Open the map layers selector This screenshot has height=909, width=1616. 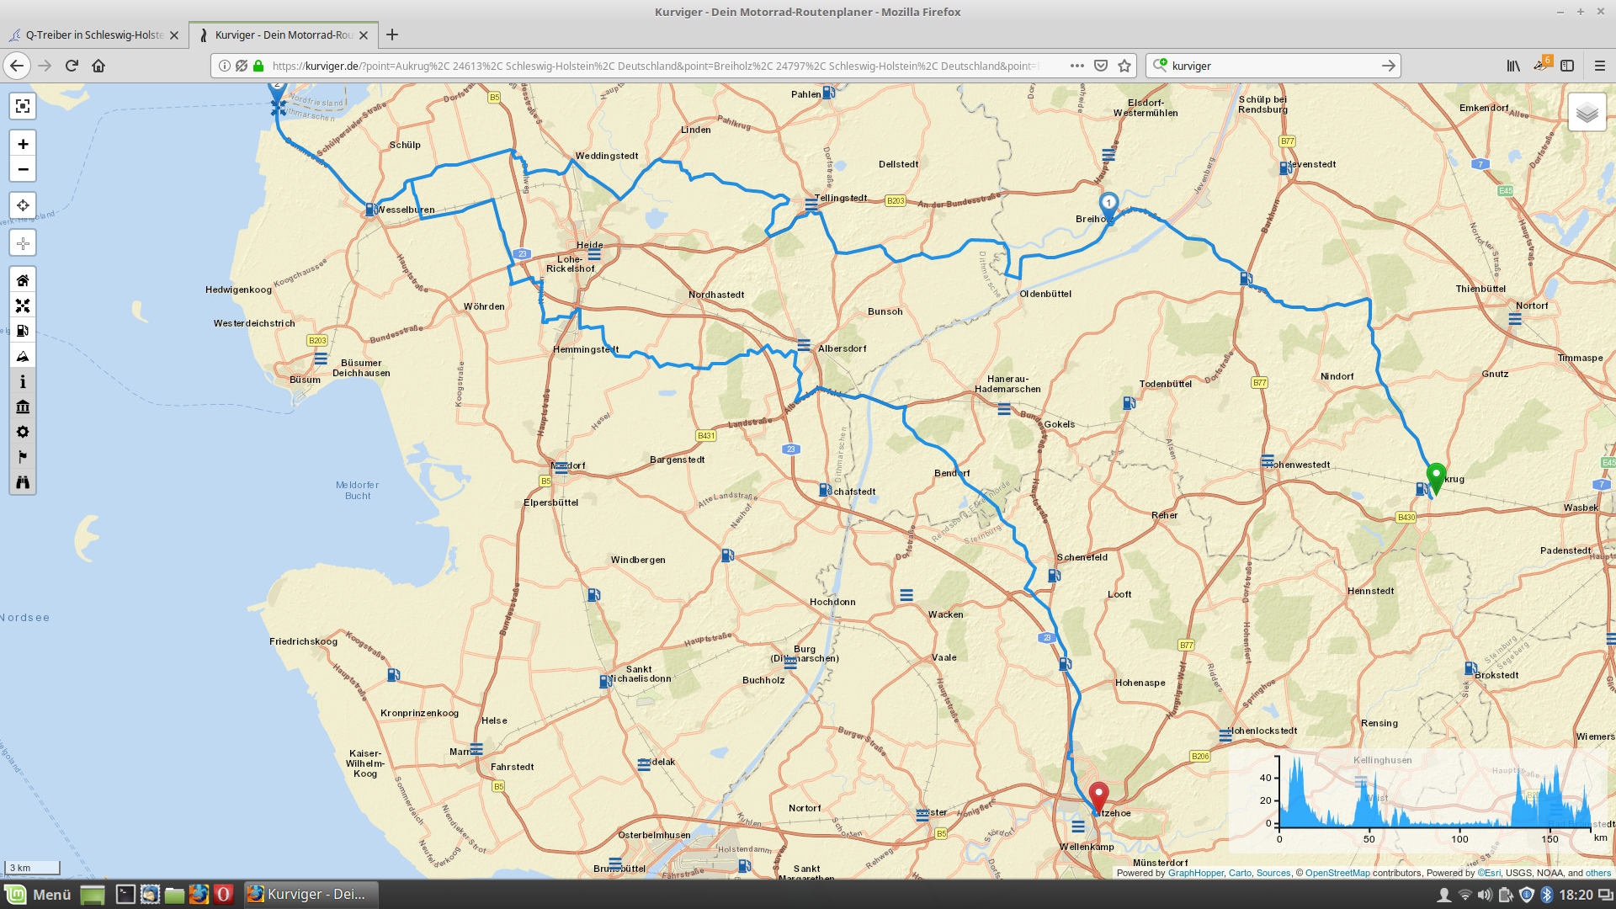click(x=1587, y=113)
